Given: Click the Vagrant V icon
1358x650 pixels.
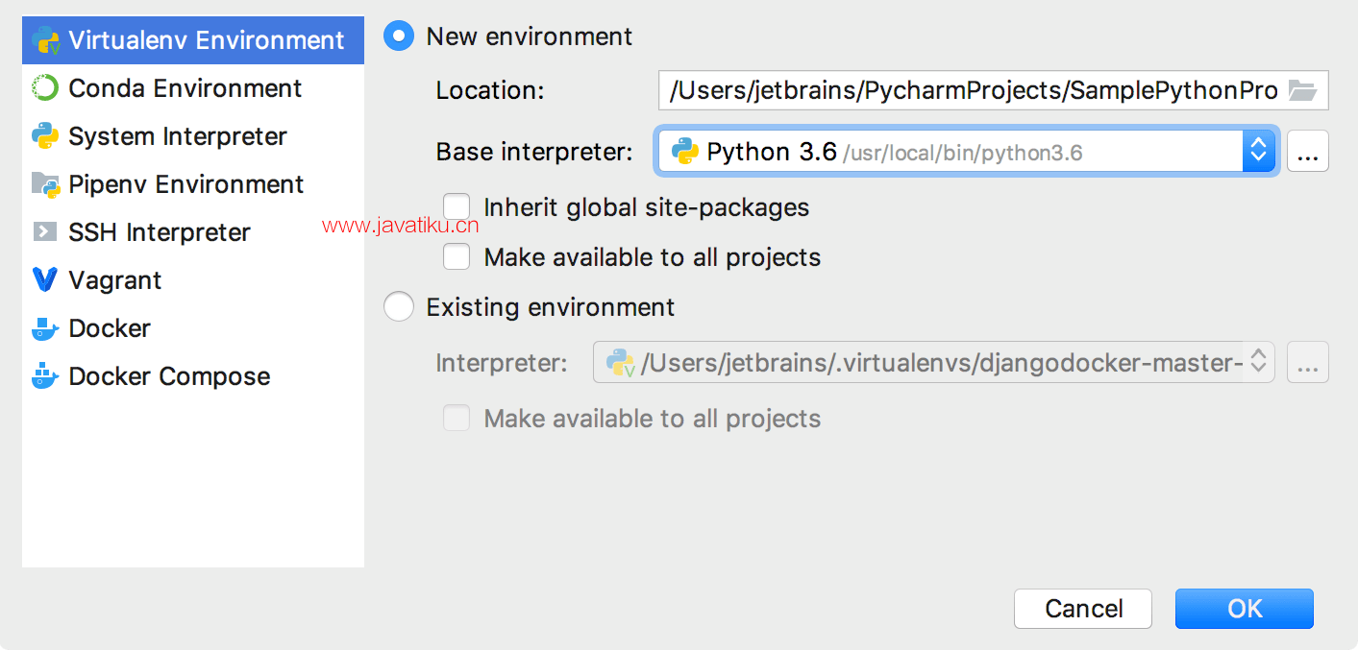Looking at the screenshot, I should tap(45, 280).
